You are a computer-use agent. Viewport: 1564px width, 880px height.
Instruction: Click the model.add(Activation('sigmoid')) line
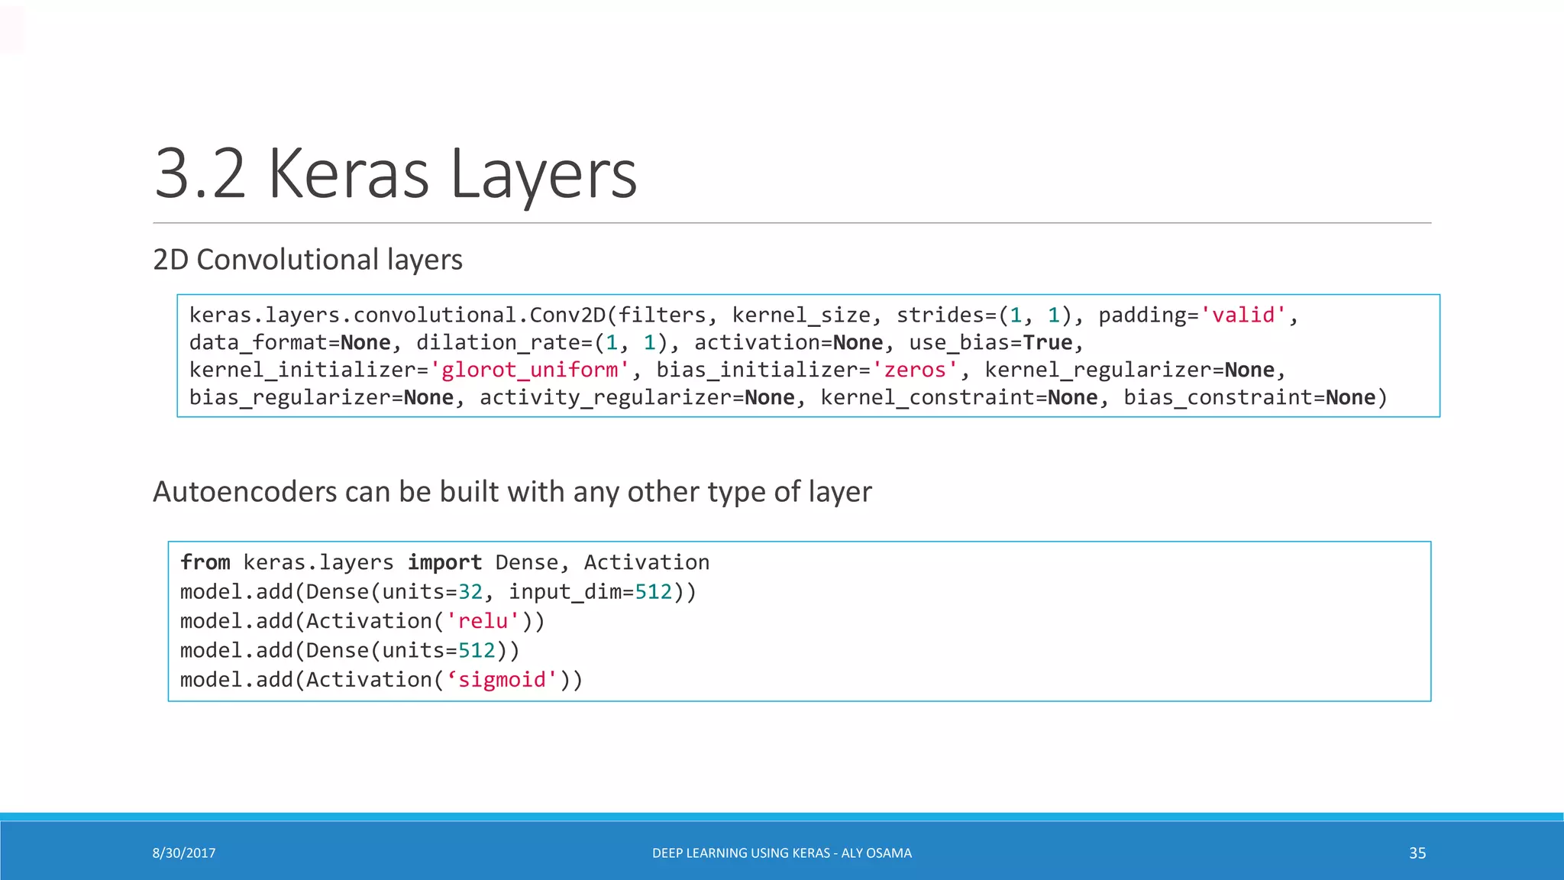pyautogui.click(x=382, y=680)
